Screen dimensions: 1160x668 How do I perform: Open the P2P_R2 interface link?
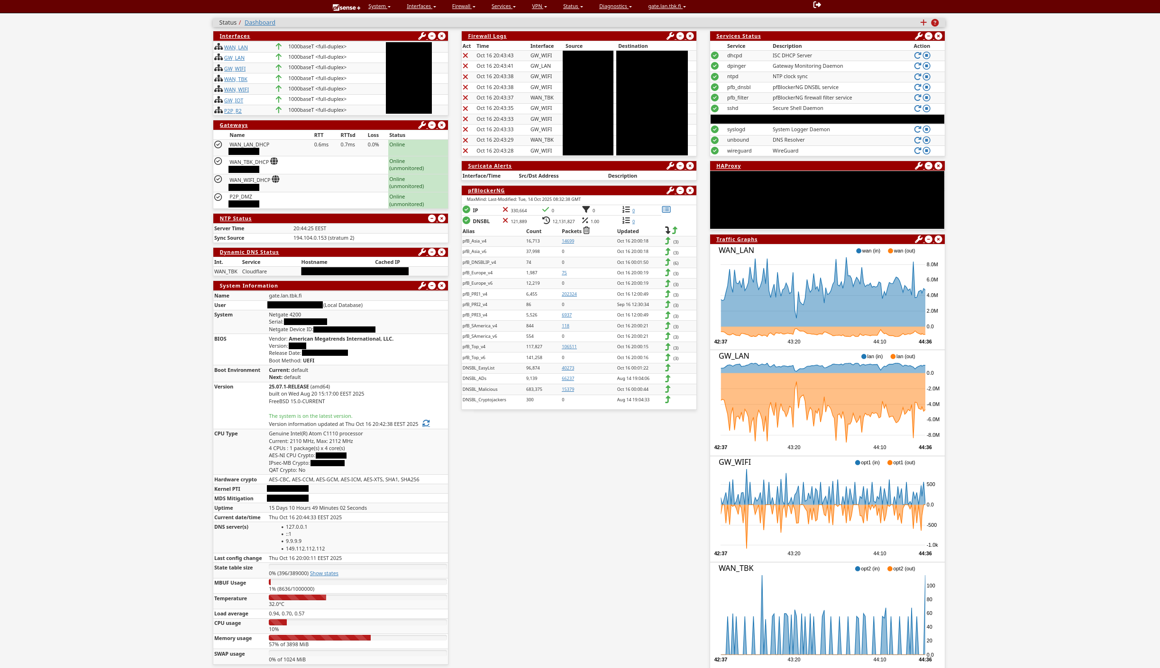(233, 111)
